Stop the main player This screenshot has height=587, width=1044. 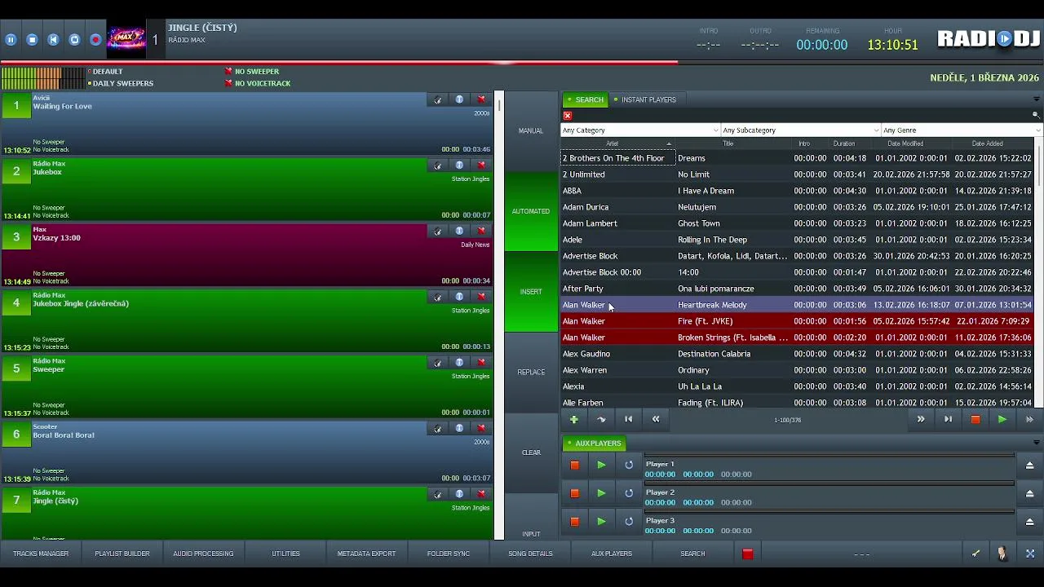(x=32, y=39)
